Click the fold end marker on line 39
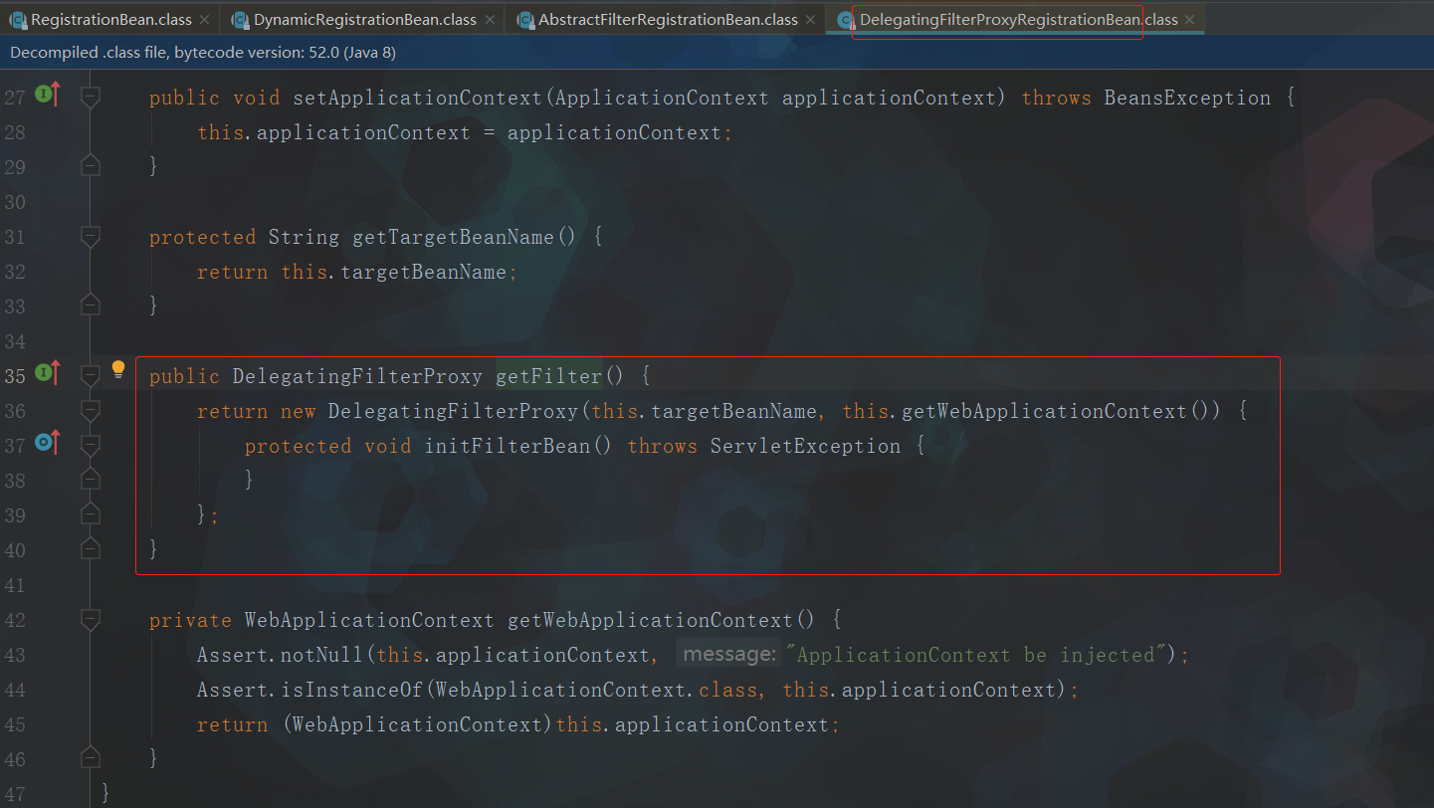 [x=91, y=514]
